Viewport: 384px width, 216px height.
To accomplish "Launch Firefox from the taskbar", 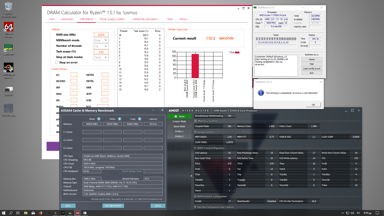I will 41,213.
